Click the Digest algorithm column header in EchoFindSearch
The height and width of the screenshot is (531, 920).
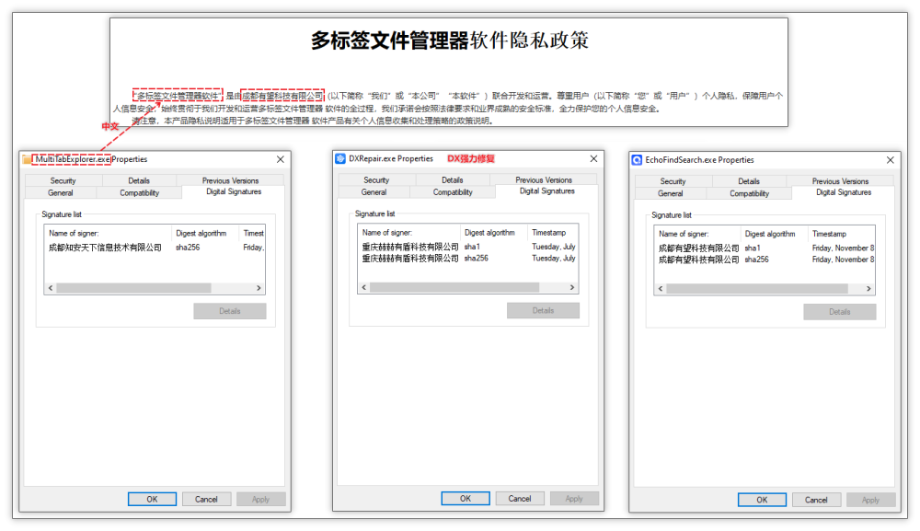(773, 234)
